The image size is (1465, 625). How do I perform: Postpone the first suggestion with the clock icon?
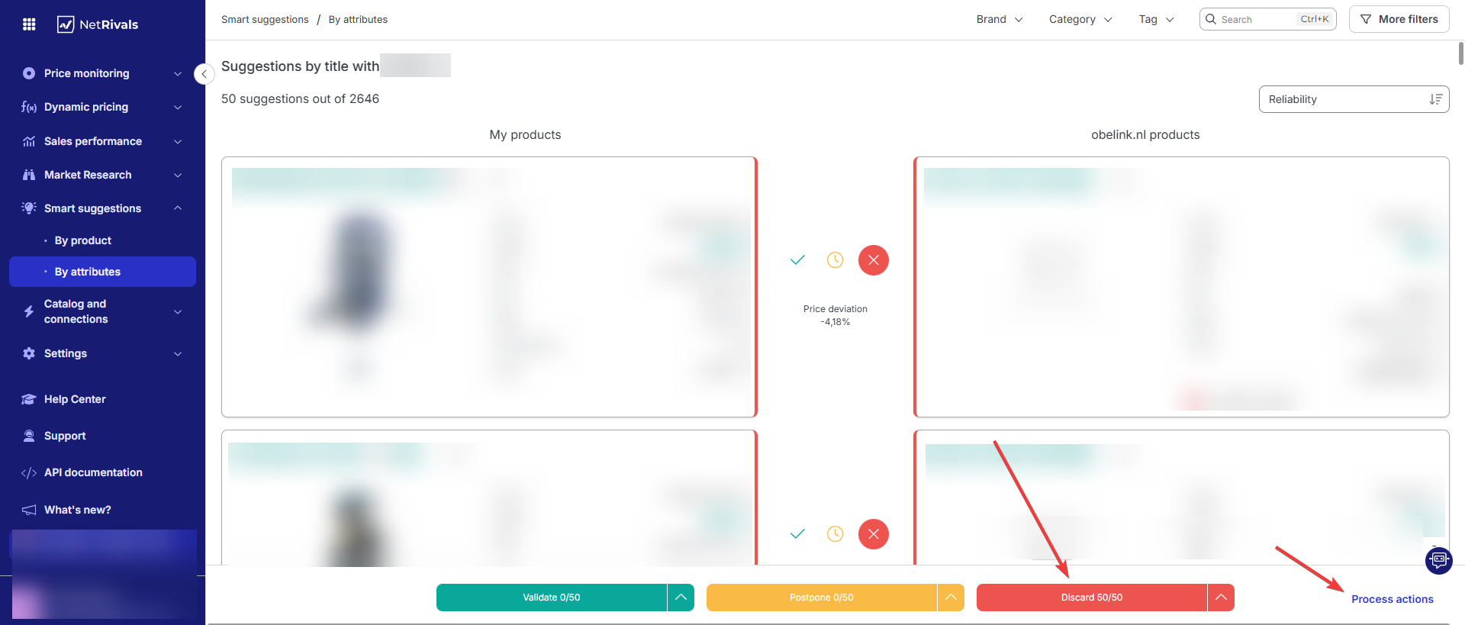tap(836, 260)
